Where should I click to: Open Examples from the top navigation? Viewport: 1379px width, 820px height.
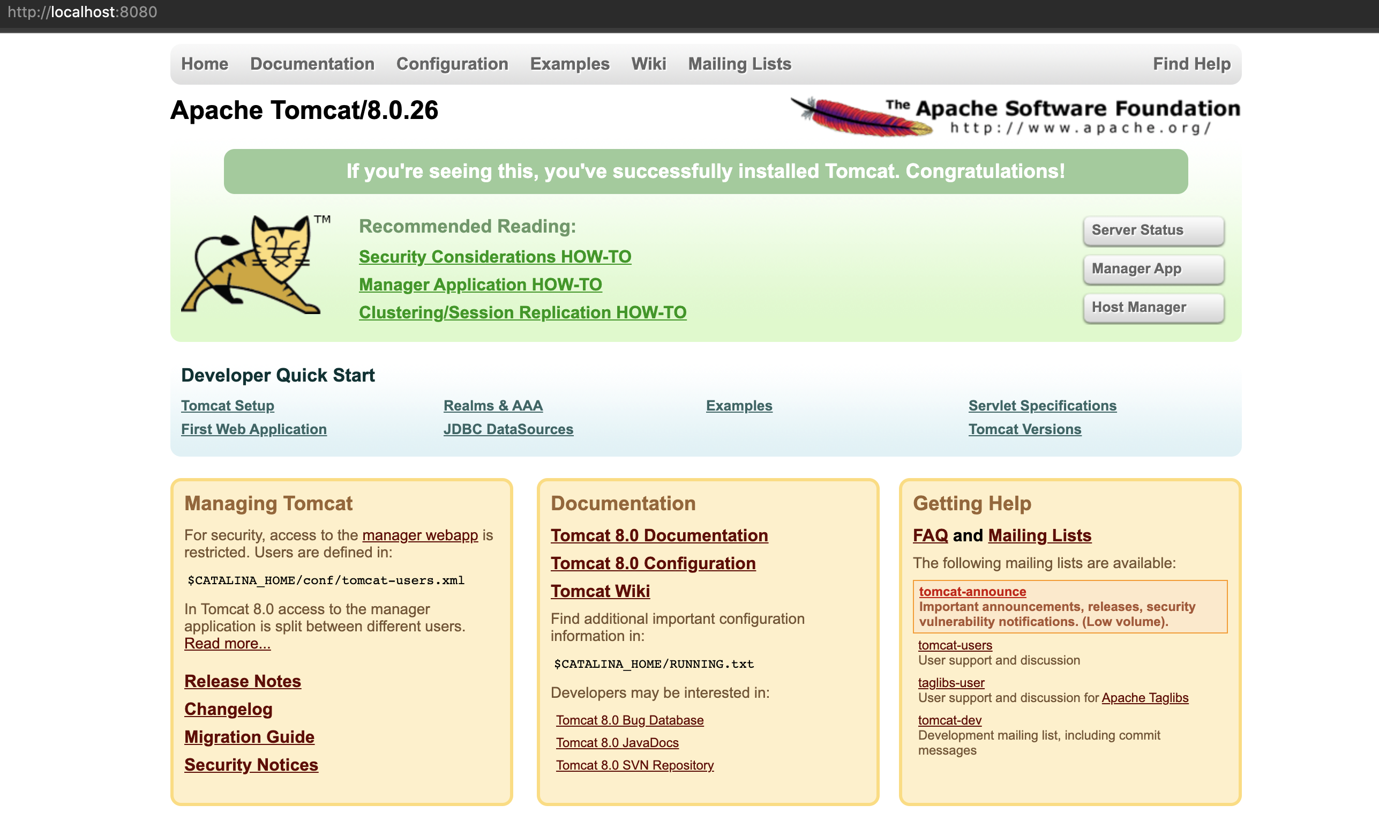569,64
